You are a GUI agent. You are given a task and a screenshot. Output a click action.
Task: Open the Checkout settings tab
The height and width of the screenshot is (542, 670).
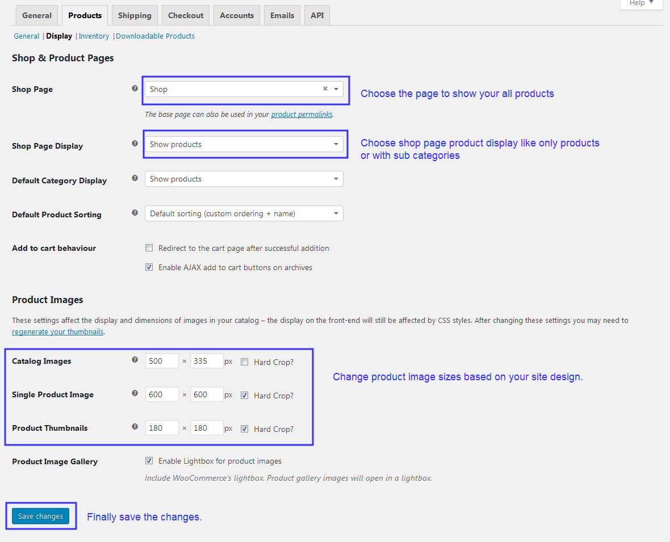186,15
